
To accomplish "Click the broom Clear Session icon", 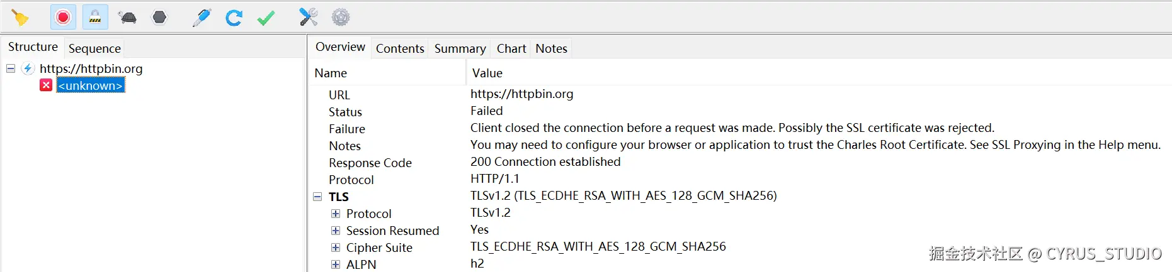I will [20, 18].
